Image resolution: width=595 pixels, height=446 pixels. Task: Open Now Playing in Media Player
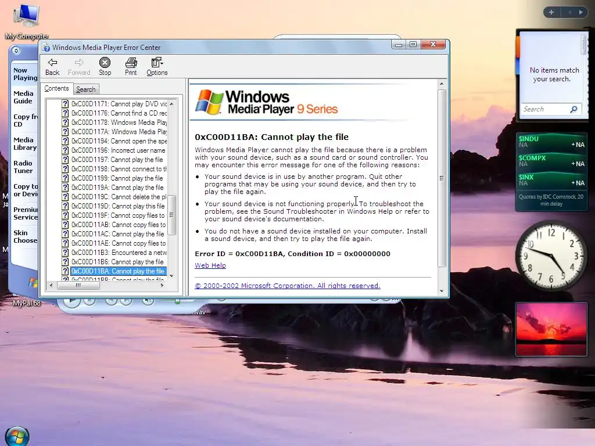[25, 74]
